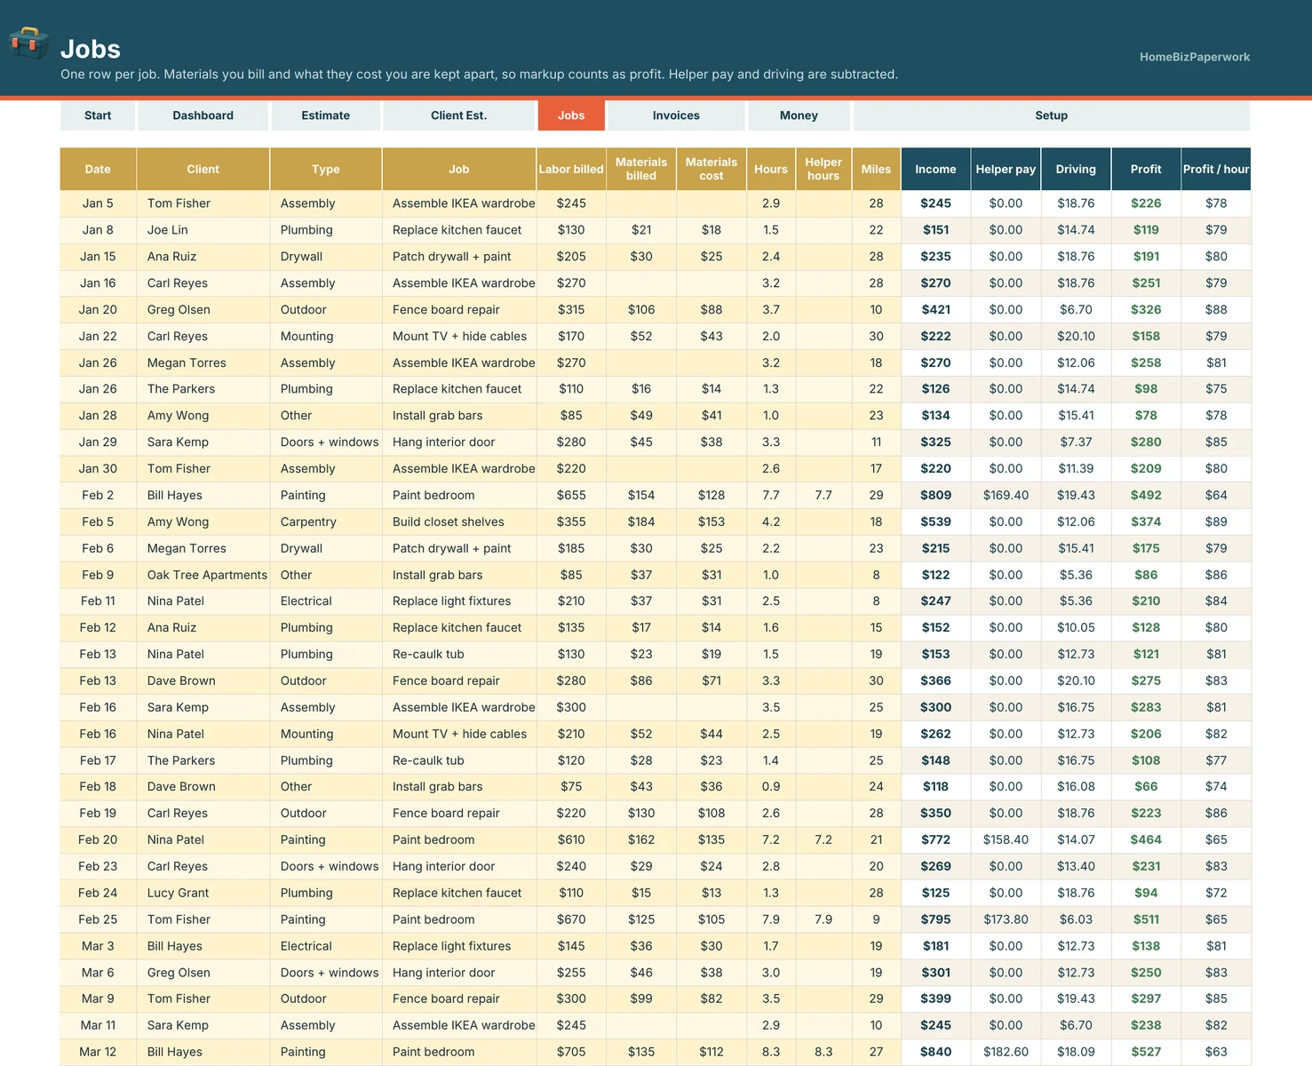
Task: Select the Joe Lin client cell
Action: [203, 230]
